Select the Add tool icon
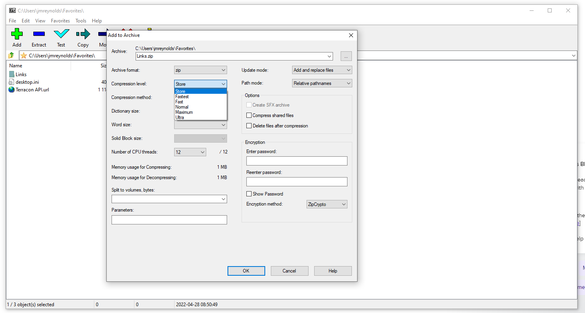The image size is (585, 313). point(16,35)
